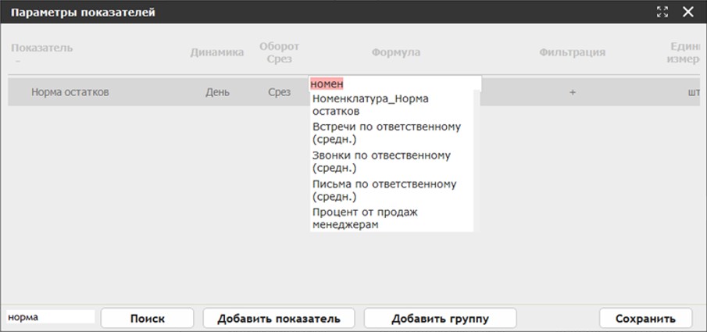Add filter with the plus sign
This screenshot has width=707, height=332.
pyautogui.click(x=572, y=92)
